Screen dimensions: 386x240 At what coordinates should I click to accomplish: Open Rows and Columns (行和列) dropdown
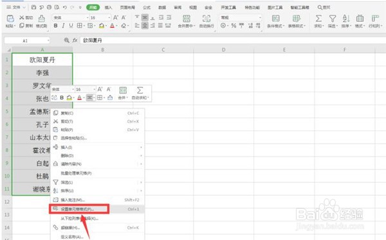[x=375, y=21]
